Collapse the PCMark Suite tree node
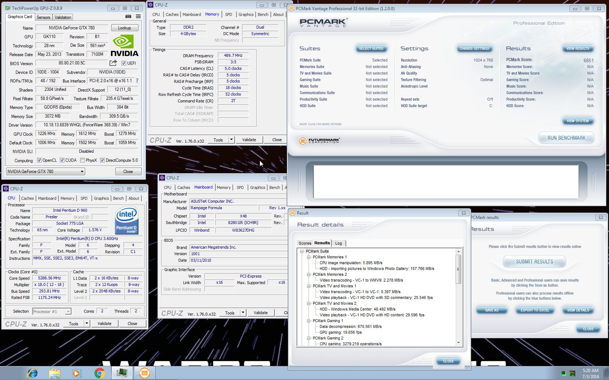 302,251
